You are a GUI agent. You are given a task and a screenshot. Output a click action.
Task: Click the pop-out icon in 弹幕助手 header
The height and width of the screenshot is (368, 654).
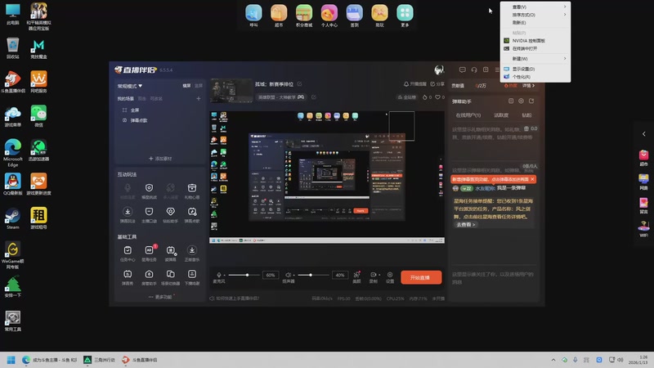pyautogui.click(x=531, y=101)
